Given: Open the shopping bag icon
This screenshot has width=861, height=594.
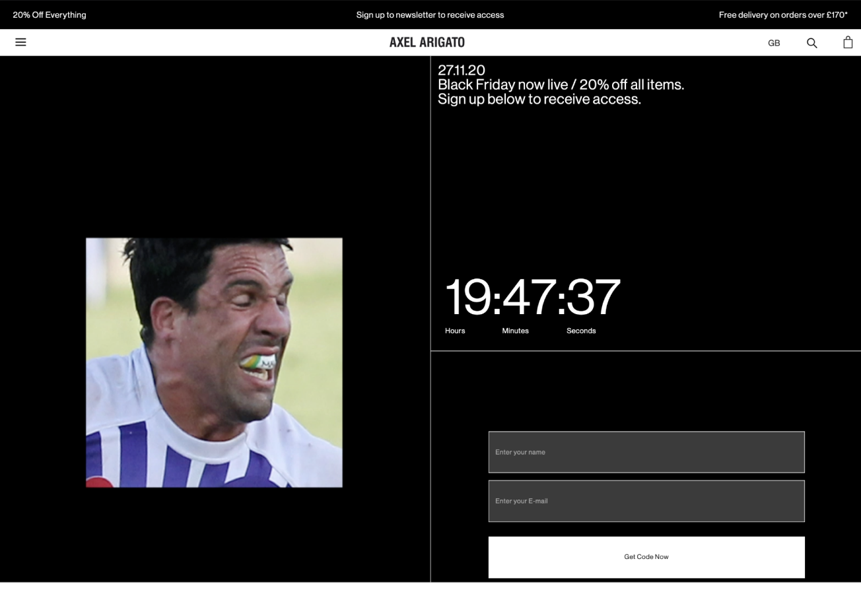Looking at the screenshot, I should tap(848, 42).
